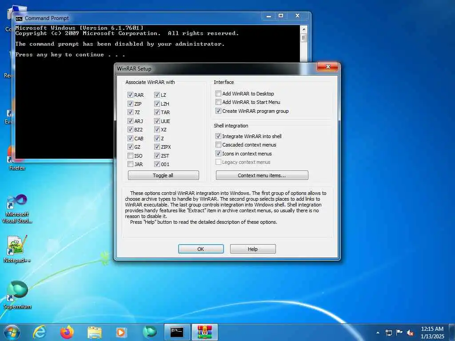Uncheck the ZIP association
Screen dimensions: 455x341
coord(130,103)
